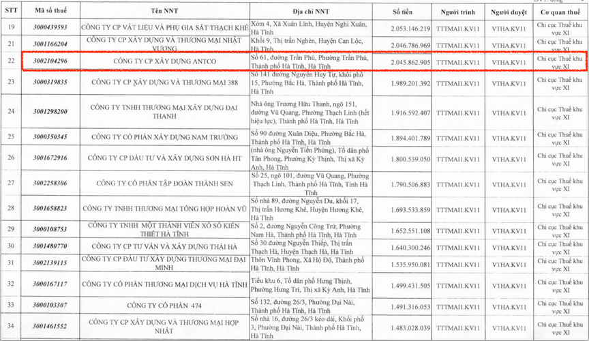Click address 'Số 61, đường Trần Phú'
The height and width of the screenshot is (341, 589).
point(284,58)
